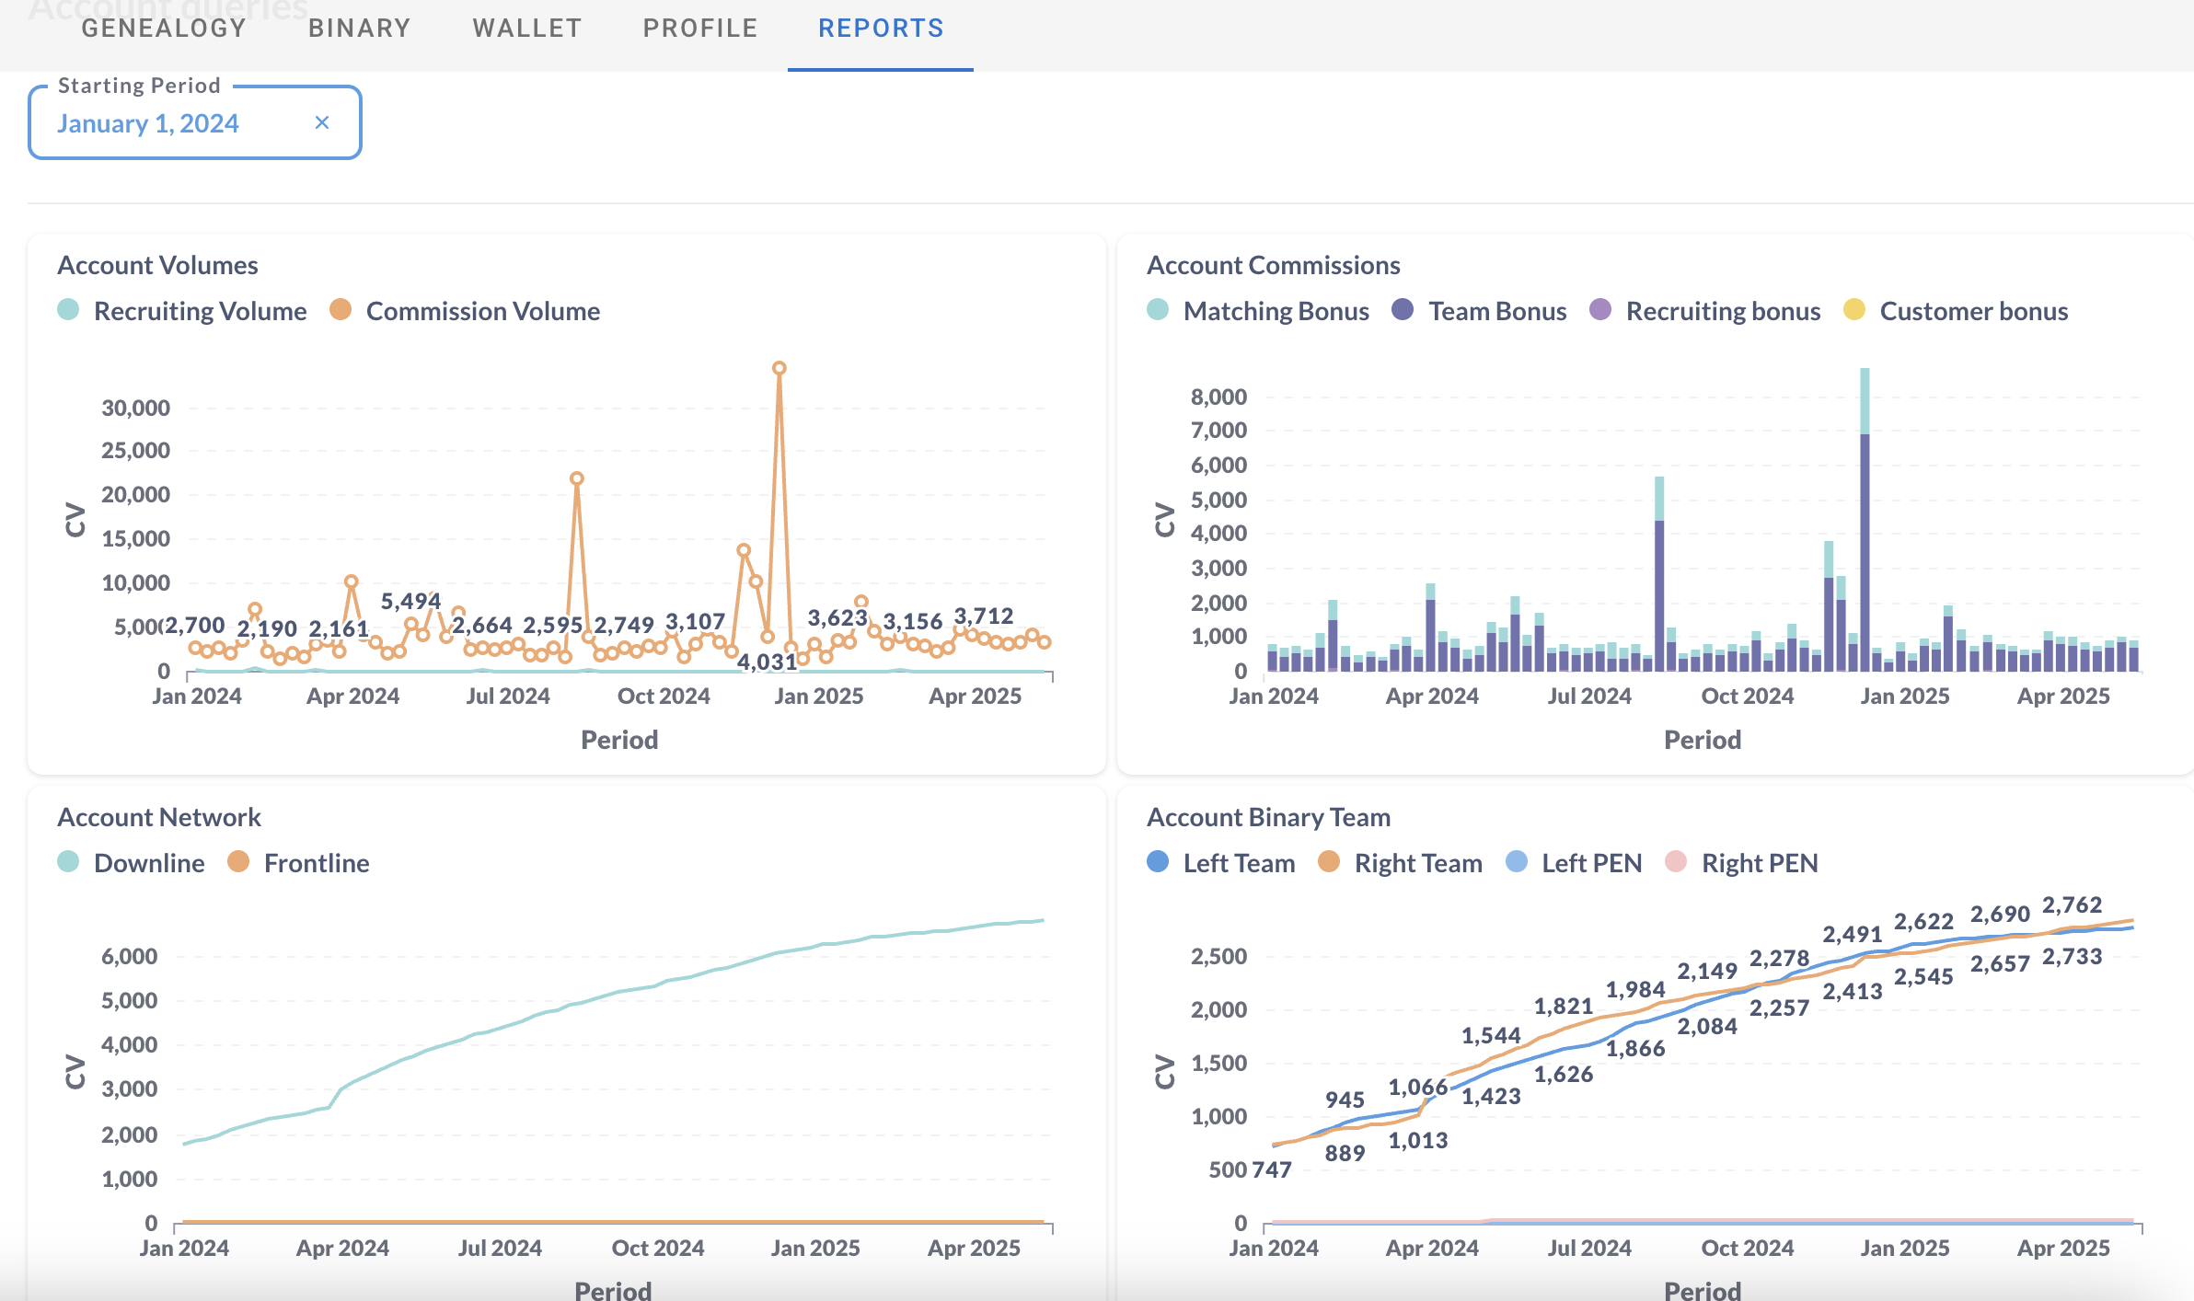Viewport: 2194px width, 1301px height.
Task: Toggle Team Bonus legend item
Action: coord(1496,311)
